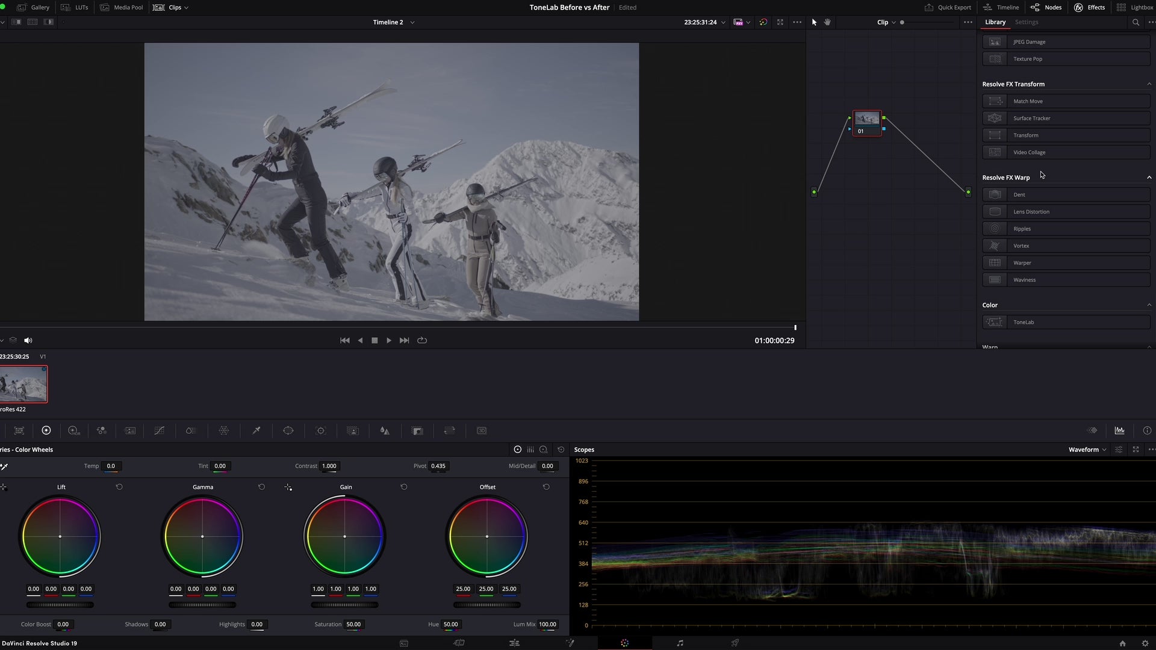Viewport: 1156px width, 650px height.
Task: Select the clip thumbnail in the timeline
Action: (x=23, y=385)
